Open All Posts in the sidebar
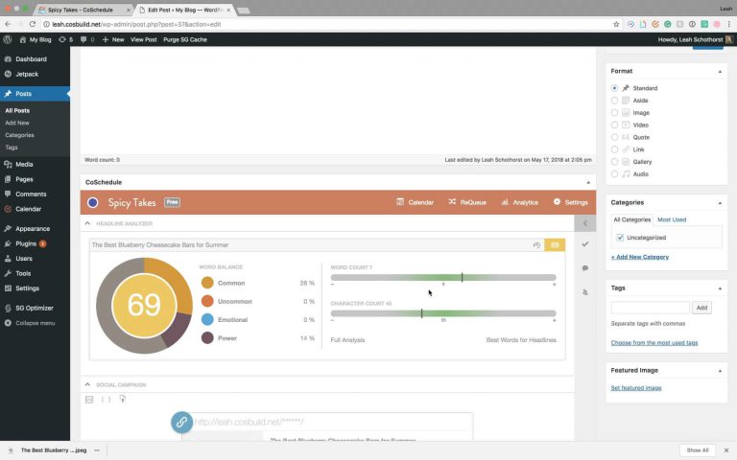This screenshot has width=737, height=460. click(x=17, y=110)
